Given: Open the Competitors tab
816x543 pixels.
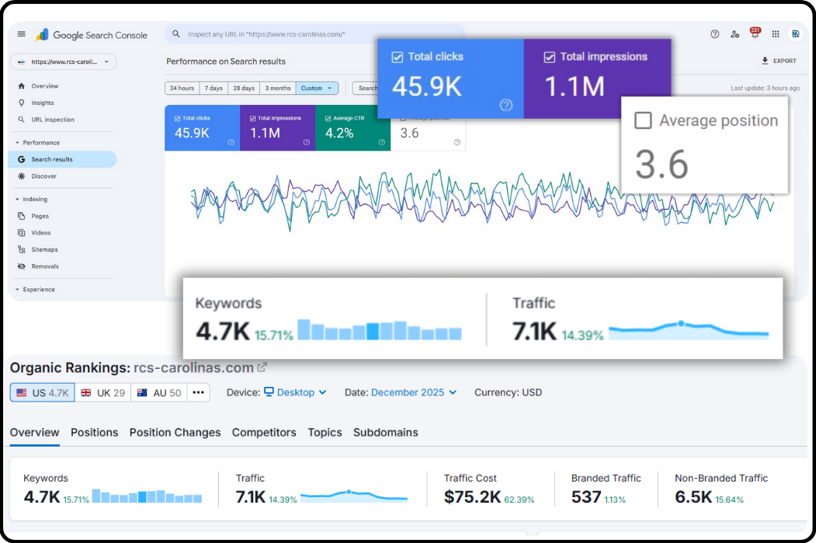Looking at the screenshot, I should [262, 433].
